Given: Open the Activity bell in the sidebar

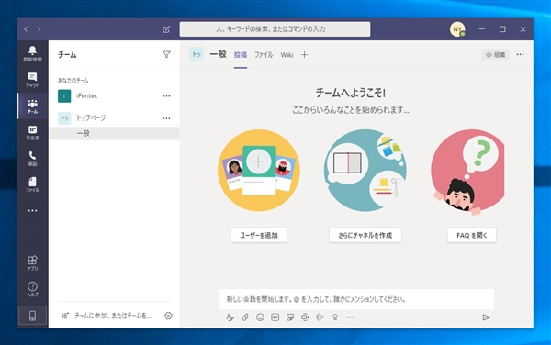Looking at the screenshot, I should [x=32, y=54].
